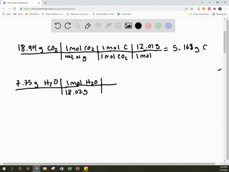Image resolution: width=229 pixels, height=172 pixels.
Task: Reload the current page
Action: click(14, 9)
